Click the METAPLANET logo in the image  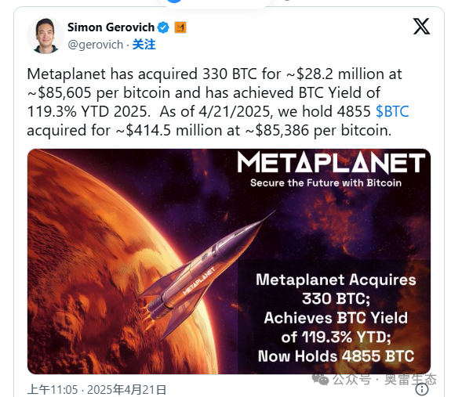pos(331,163)
